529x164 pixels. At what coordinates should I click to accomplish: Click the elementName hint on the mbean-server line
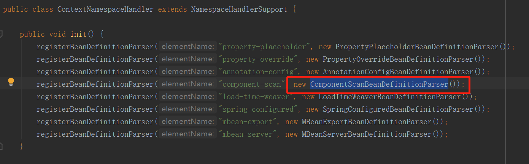188,134
